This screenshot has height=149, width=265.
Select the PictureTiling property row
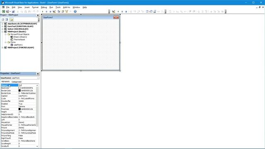coord(18,135)
